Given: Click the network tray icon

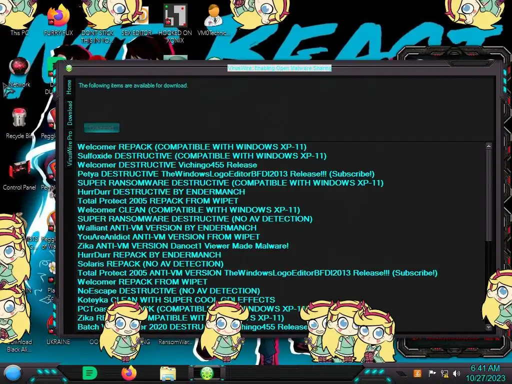Looking at the screenshot, I should [x=444, y=373].
